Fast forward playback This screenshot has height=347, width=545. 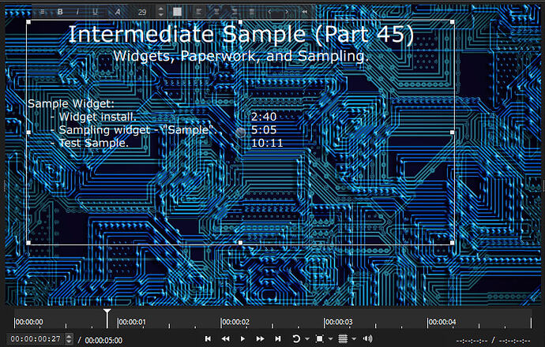tap(260, 338)
